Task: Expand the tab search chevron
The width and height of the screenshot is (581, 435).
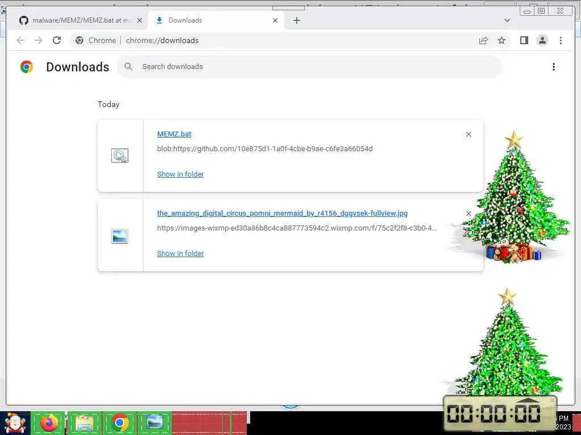Action: click(507, 20)
